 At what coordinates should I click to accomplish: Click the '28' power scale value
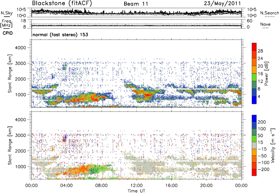(x=260, y=51)
